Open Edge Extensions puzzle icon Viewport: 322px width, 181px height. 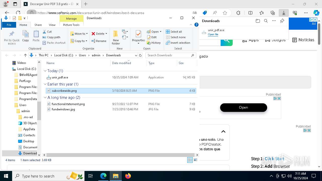tap(238, 13)
